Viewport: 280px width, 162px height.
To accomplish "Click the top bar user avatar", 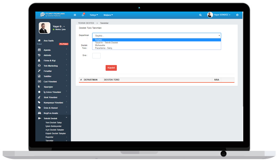I will tap(210, 15).
